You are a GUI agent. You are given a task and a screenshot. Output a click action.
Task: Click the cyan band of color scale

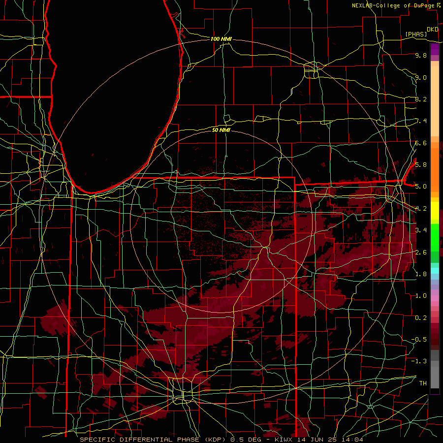click(x=435, y=271)
